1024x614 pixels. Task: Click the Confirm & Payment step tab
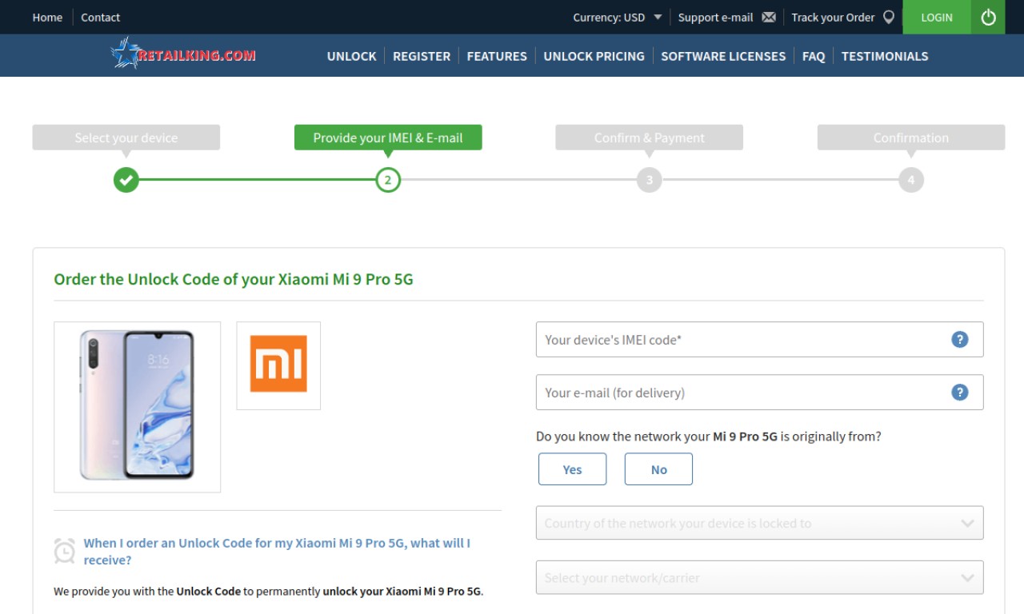click(650, 138)
